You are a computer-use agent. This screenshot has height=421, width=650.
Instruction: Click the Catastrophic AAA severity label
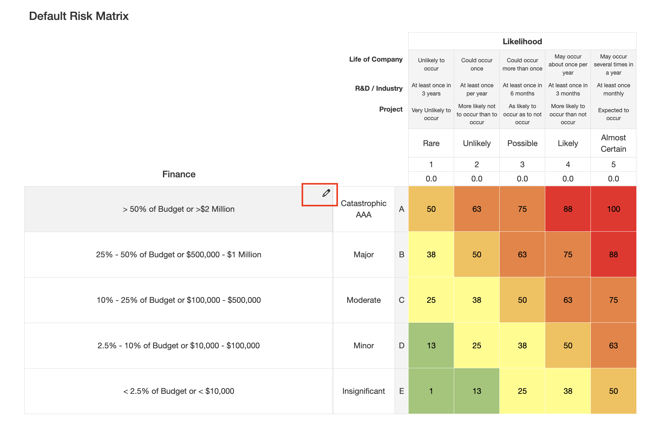(363, 209)
